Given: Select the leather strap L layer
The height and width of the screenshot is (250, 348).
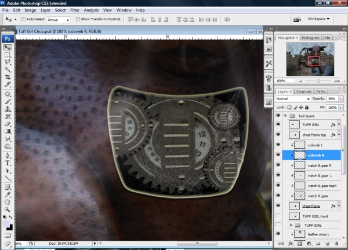Looking at the screenshot, I should click(x=312, y=234).
